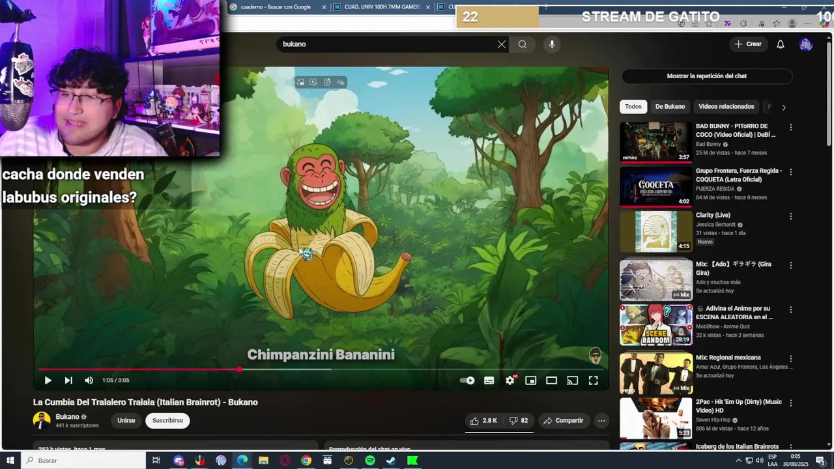Toggle theater mode view
This screenshot has width=834, height=469.
551,380
